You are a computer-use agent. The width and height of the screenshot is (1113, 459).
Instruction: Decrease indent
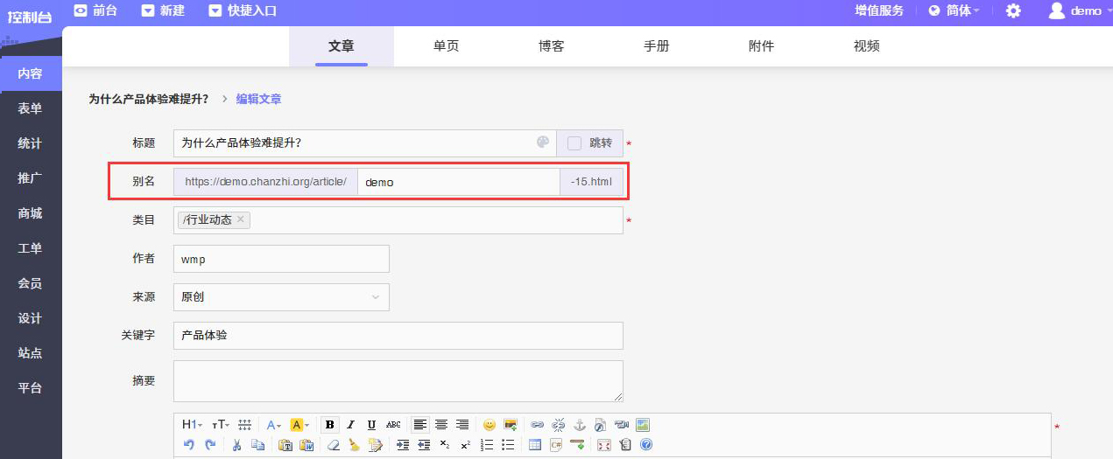point(424,444)
